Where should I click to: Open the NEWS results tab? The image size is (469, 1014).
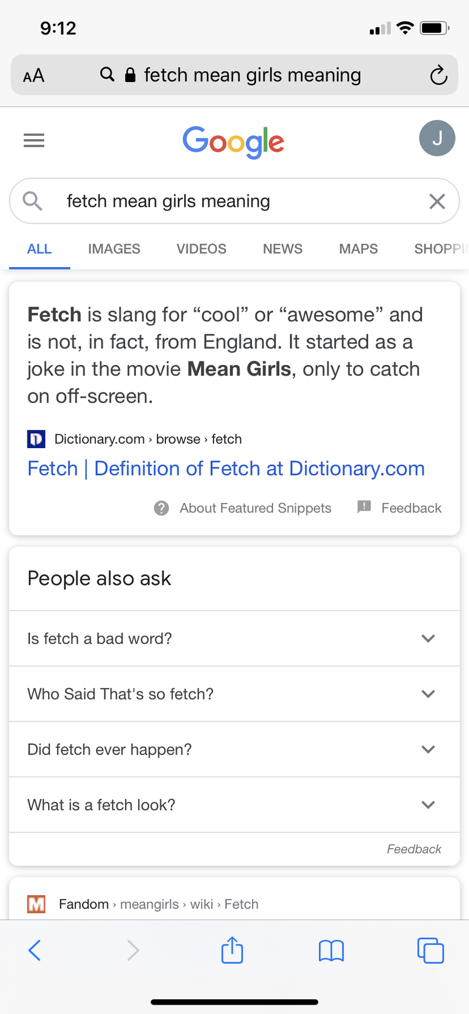click(x=283, y=249)
